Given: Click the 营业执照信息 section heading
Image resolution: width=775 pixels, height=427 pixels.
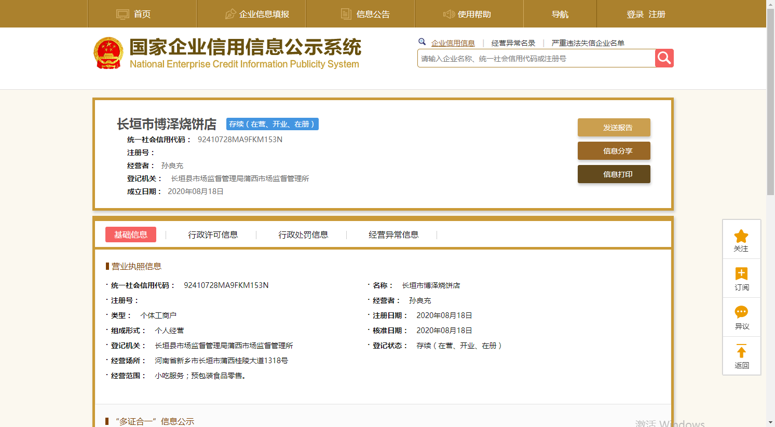Looking at the screenshot, I should click(x=137, y=266).
